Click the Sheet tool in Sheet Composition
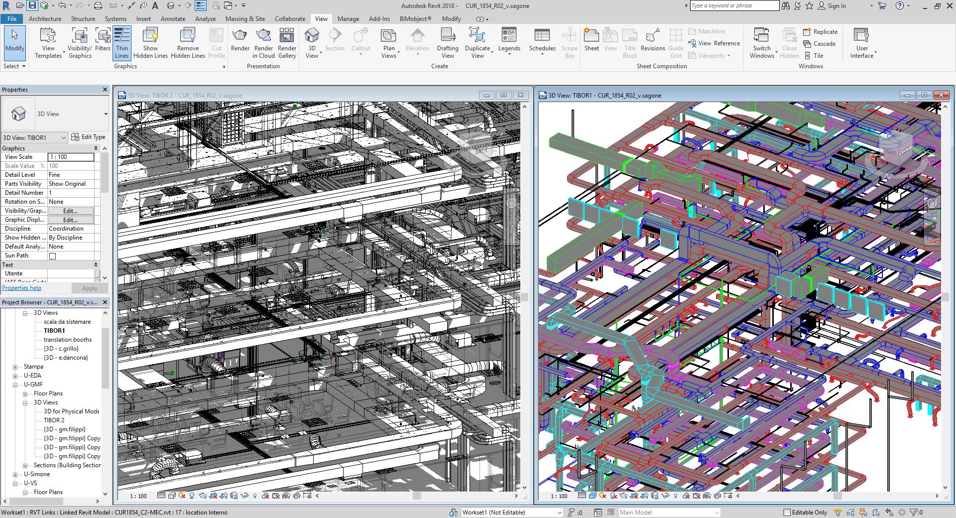 pyautogui.click(x=592, y=40)
